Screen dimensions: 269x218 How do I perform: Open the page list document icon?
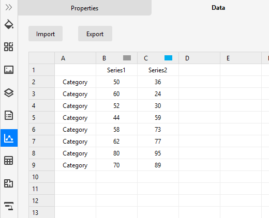(9, 115)
